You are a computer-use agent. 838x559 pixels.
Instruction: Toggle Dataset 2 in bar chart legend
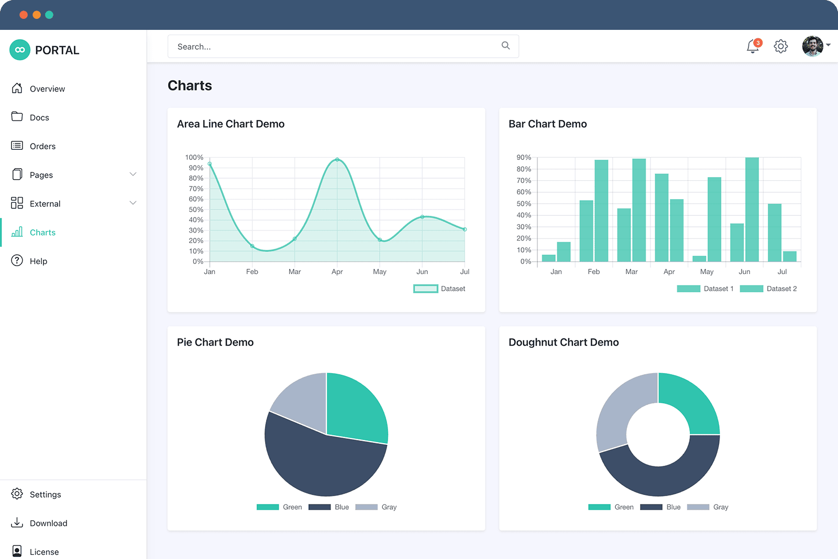pos(768,289)
